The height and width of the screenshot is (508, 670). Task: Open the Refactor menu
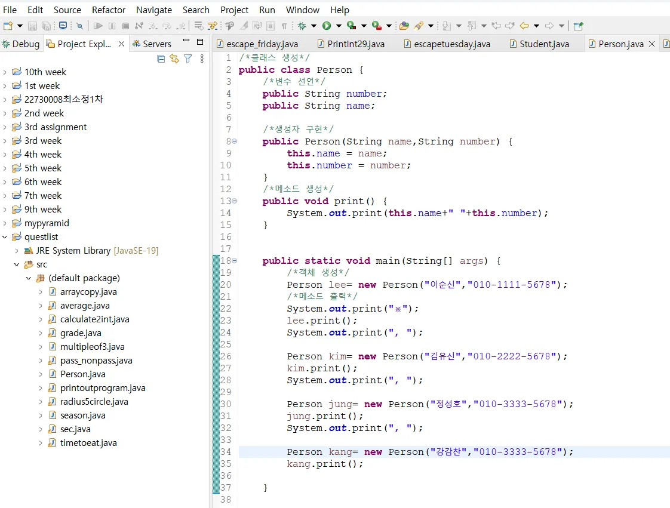108,10
